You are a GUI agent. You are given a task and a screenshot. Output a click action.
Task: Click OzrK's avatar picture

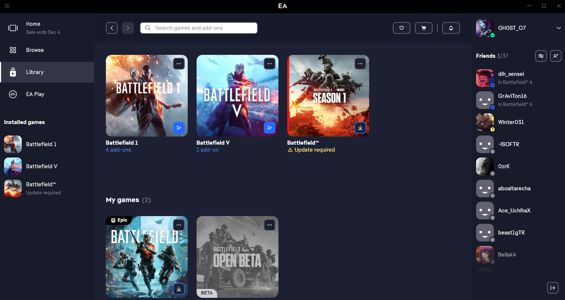pyautogui.click(x=485, y=166)
